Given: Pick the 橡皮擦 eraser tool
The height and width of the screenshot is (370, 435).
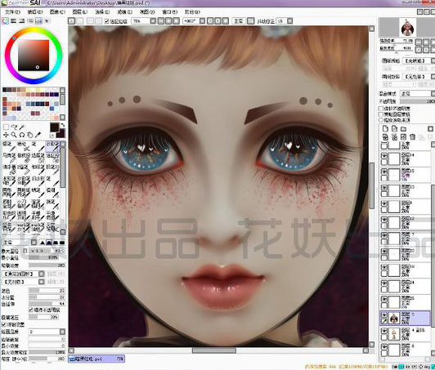Looking at the screenshot, I should coord(23,158).
